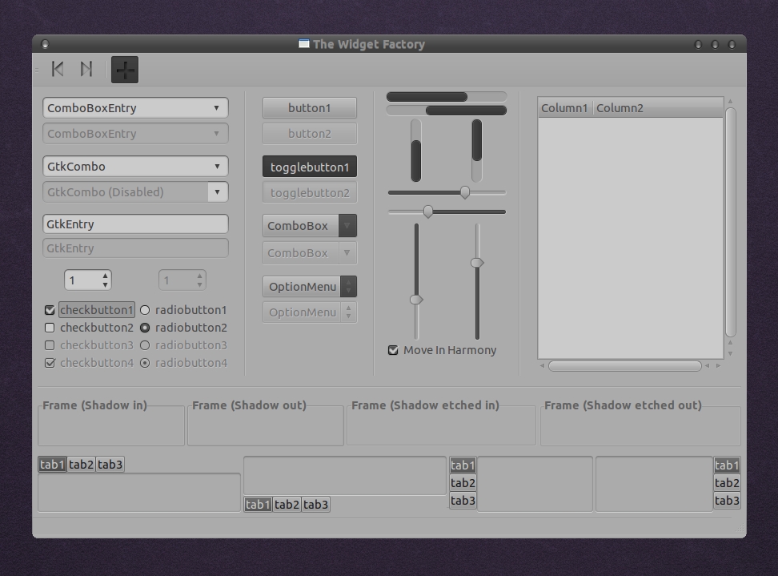Switch to tab3 in the bottom-tabs notebook
The image size is (778, 576).
point(315,505)
